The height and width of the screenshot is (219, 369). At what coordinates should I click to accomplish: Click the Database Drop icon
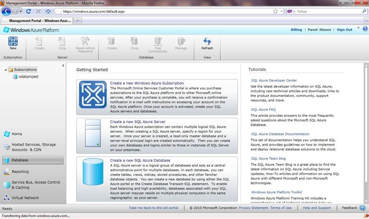135,41
